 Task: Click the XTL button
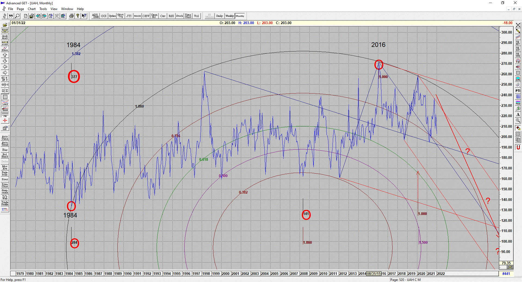(x=5, y=209)
